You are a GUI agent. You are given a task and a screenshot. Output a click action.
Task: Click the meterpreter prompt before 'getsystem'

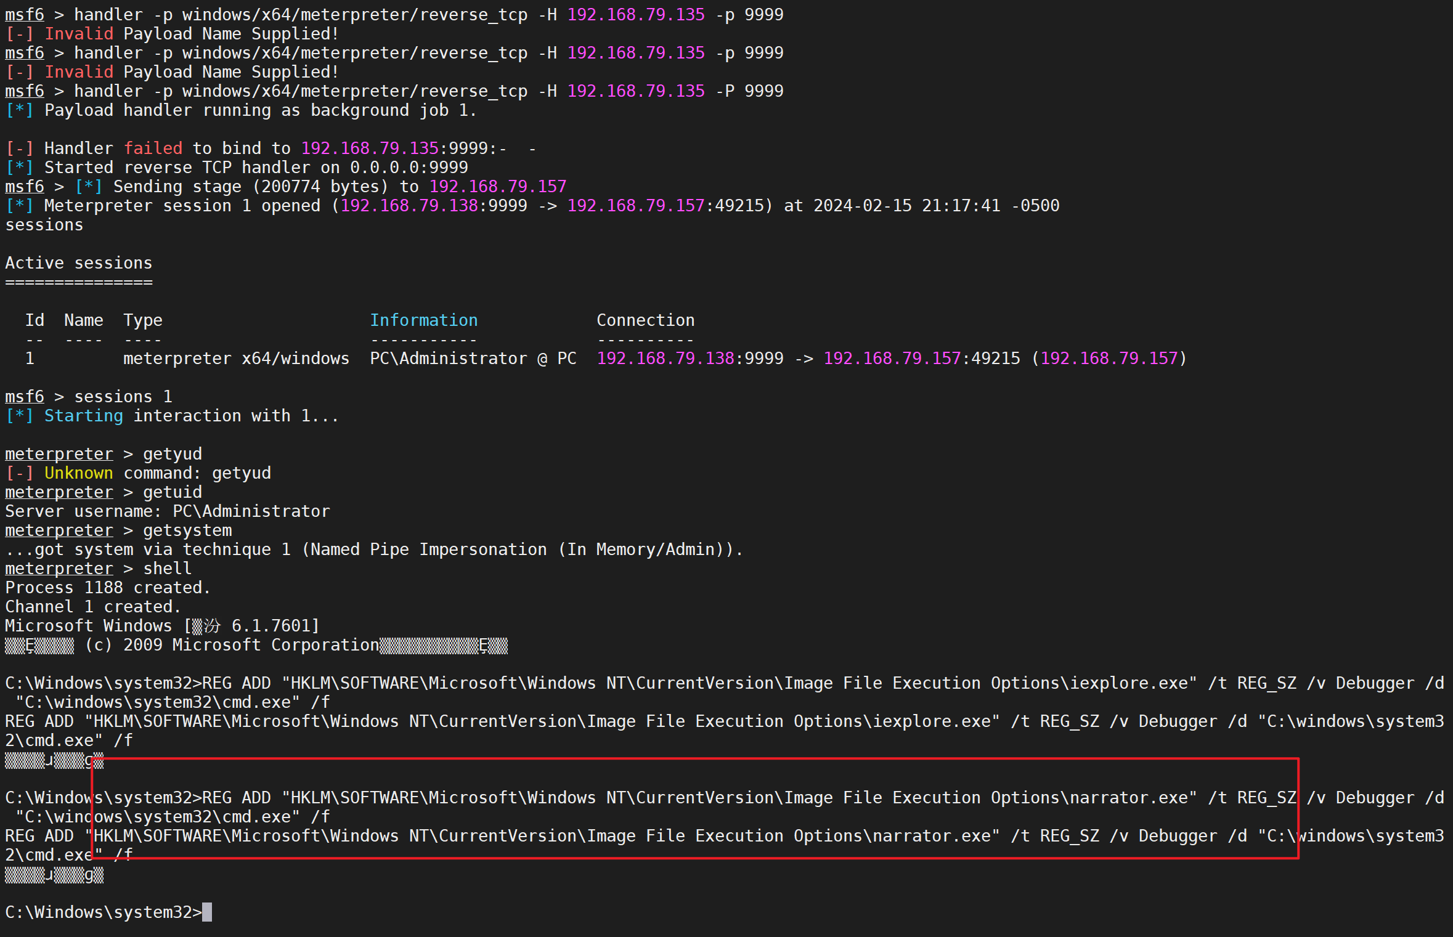point(59,530)
